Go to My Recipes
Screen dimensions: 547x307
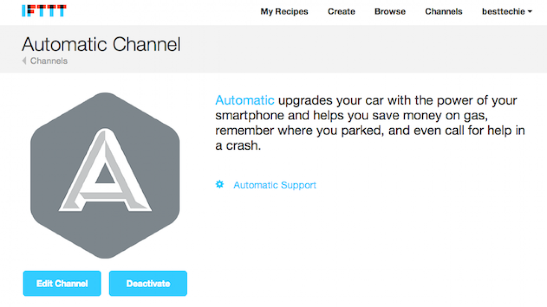284,12
